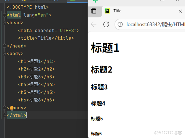Click rendered heading 标题6 in browser
The image size is (185, 138).
96,134
